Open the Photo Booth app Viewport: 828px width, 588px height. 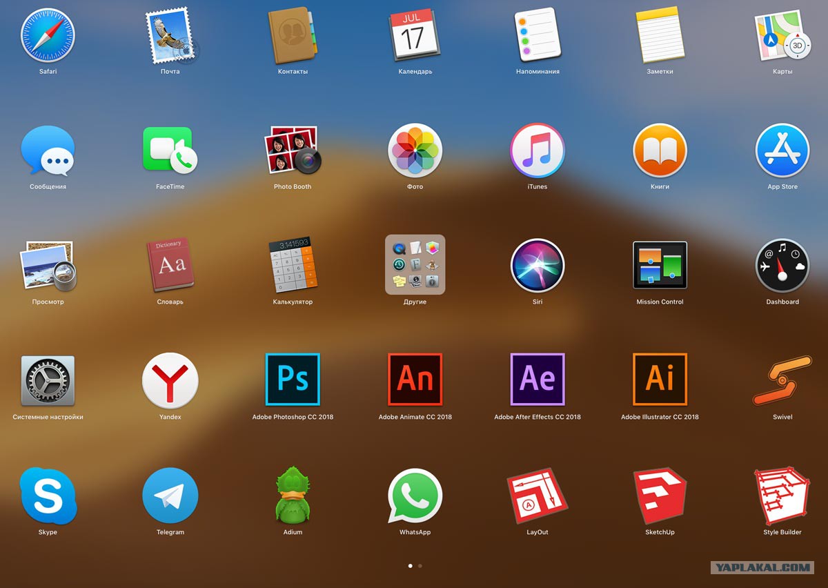[x=293, y=150]
